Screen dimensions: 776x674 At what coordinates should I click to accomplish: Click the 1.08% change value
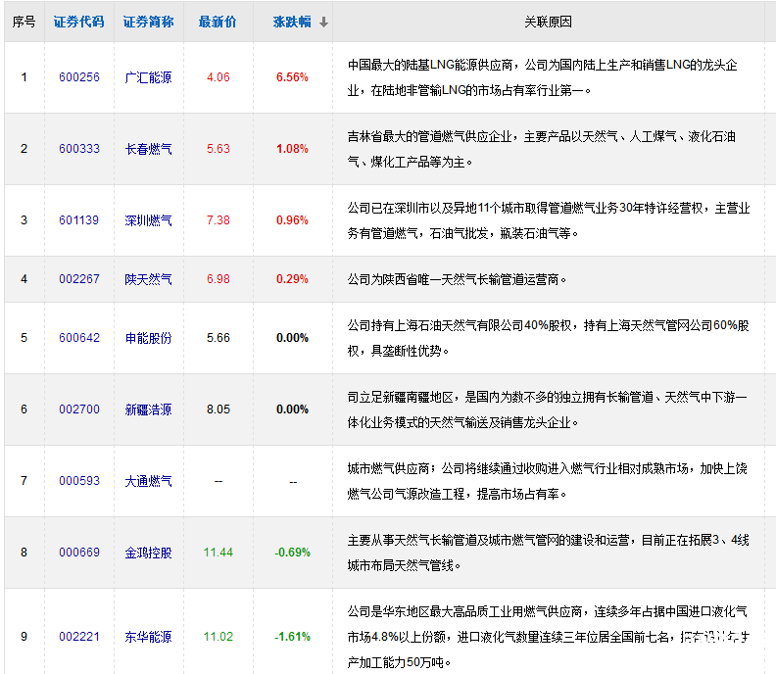pyautogui.click(x=293, y=149)
